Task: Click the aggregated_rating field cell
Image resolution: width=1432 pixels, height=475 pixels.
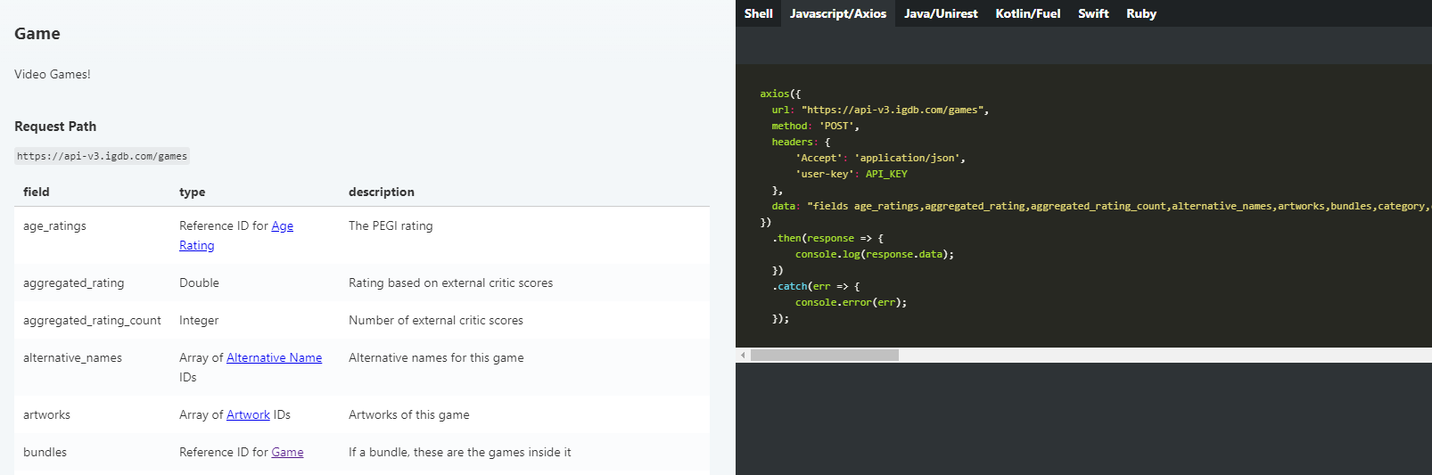Action: pyautogui.click(x=74, y=283)
